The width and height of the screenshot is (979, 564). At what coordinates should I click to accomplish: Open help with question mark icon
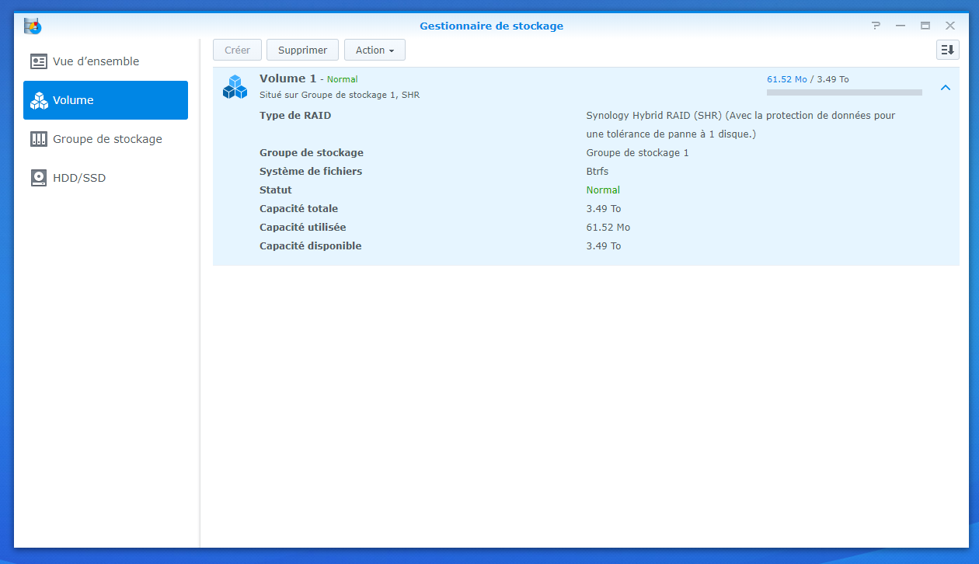(876, 26)
